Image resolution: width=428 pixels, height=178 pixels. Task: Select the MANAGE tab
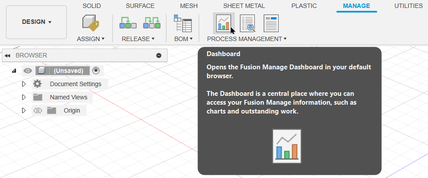pos(357,6)
